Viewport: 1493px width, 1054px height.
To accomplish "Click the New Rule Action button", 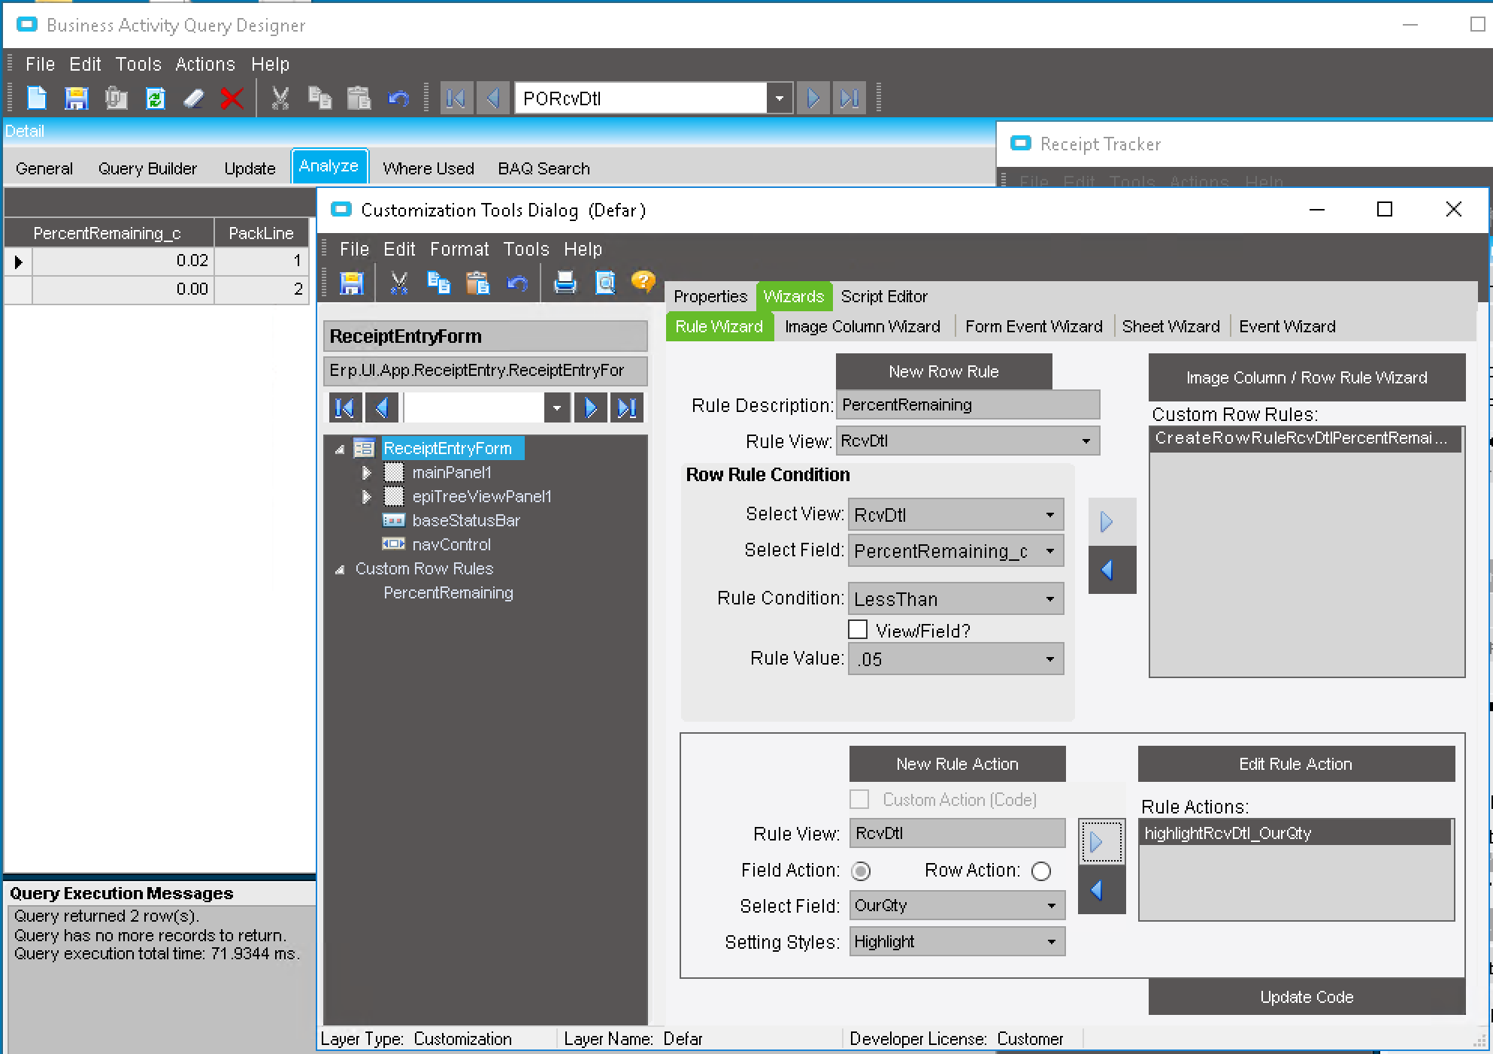I will [x=957, y=764].
